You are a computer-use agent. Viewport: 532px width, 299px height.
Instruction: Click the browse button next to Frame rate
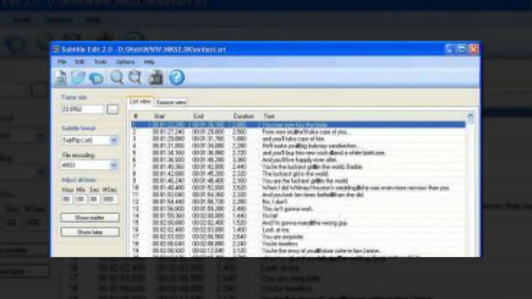tap(112, 109)
